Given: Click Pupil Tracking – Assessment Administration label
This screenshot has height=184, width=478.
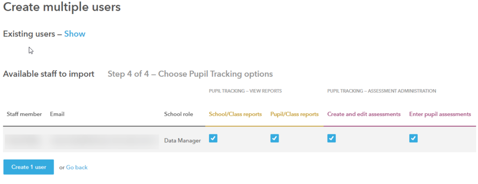Looking at the screenshot, I should point(382,91).
